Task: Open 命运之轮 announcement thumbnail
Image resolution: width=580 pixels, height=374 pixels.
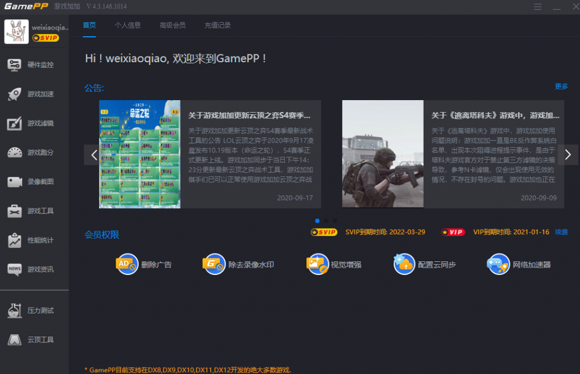Action: (x=140, y=154)
